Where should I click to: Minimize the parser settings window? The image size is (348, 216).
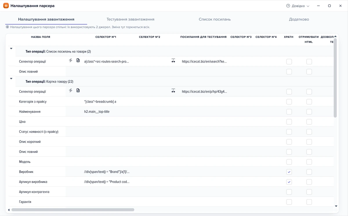click(x=318, y=6)
